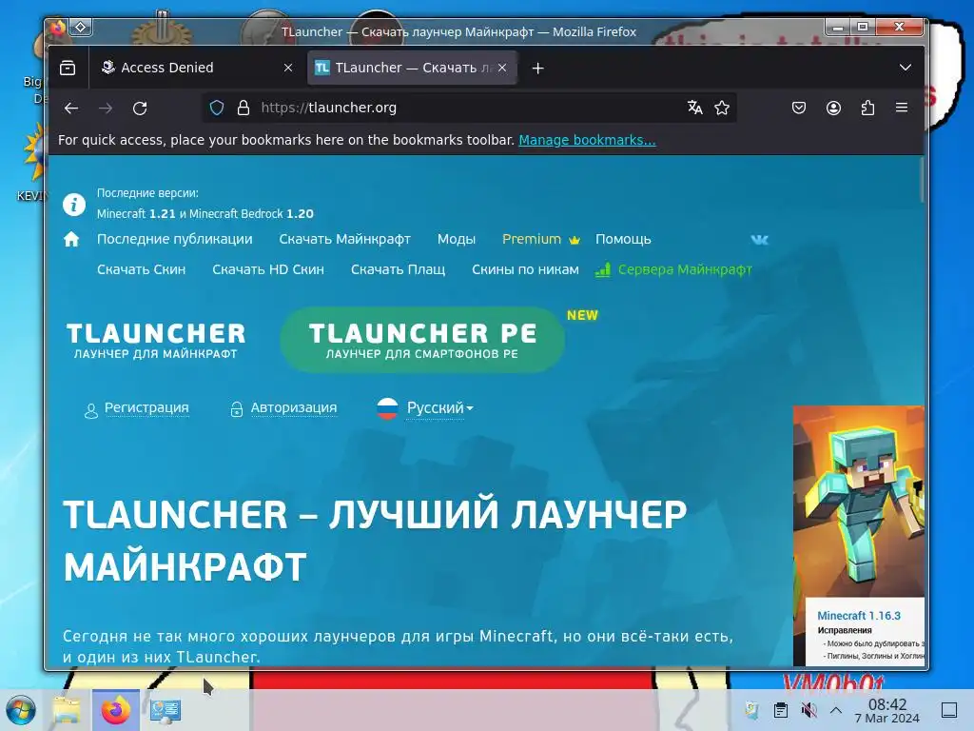Screen dimensions: 974x731
Task: Show site security padlock information
Action: click(243, 108)
